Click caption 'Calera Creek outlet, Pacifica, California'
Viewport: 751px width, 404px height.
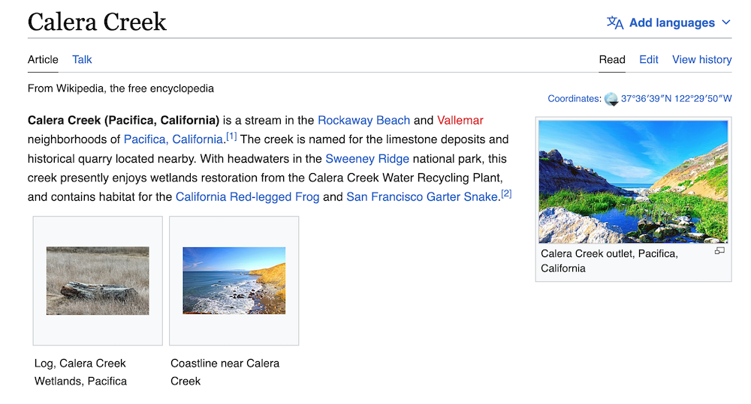pyautogui.click(x=609, y=261)
